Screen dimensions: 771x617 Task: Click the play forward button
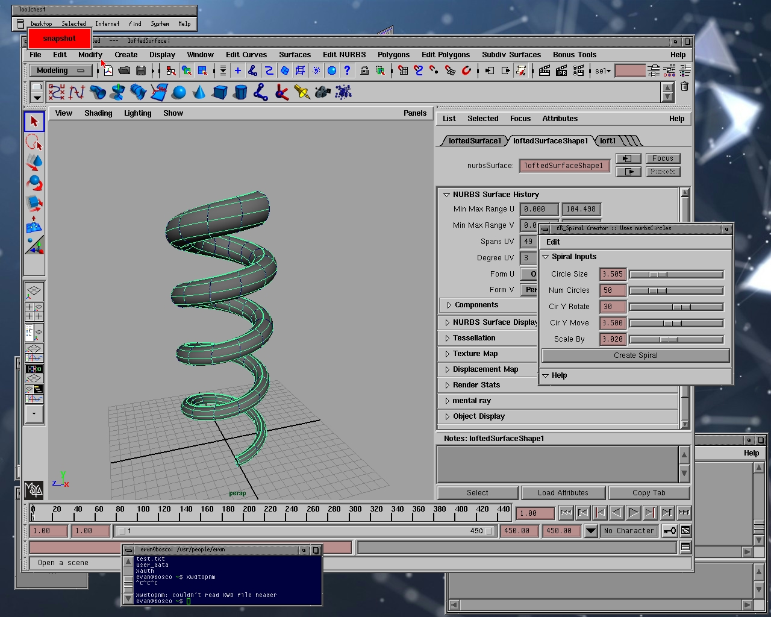click(x=633, y=513)
